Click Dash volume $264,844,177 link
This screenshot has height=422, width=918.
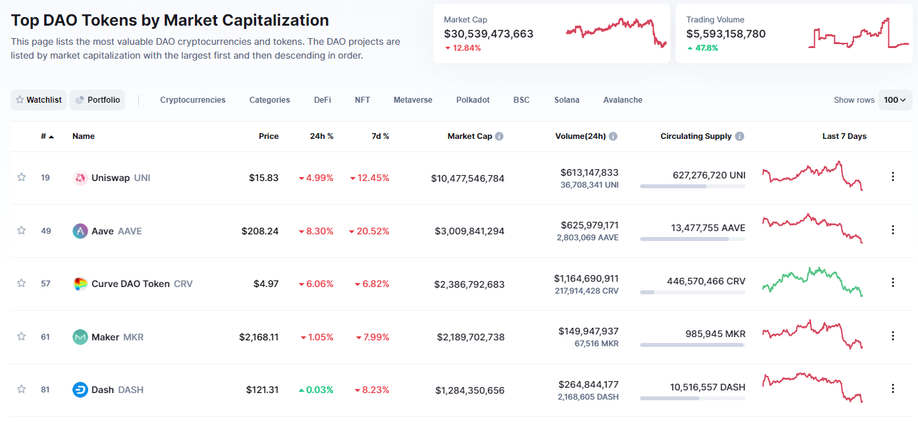point(589,384)
